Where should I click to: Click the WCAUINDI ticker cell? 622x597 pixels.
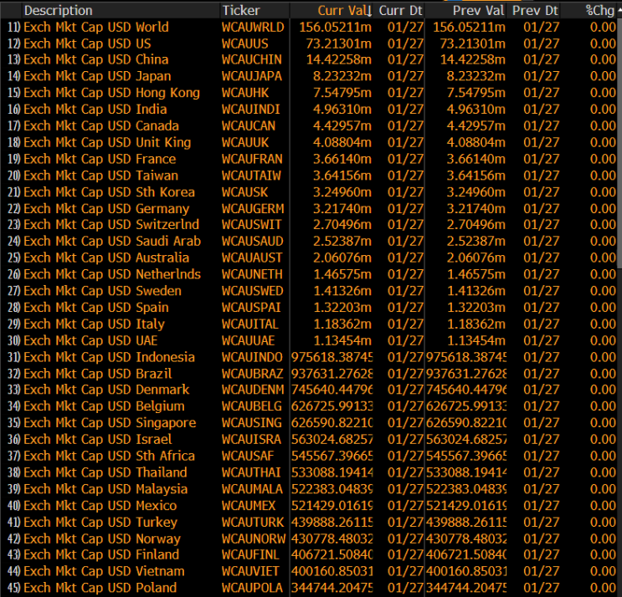coord(251,110)
